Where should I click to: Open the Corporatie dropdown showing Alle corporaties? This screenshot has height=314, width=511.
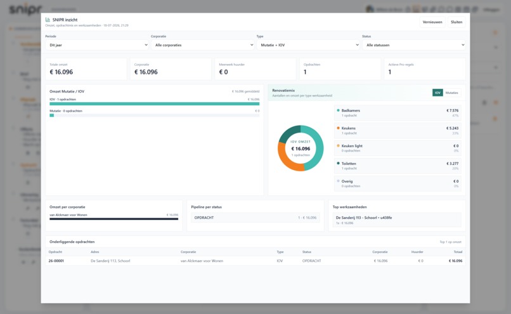203,45
